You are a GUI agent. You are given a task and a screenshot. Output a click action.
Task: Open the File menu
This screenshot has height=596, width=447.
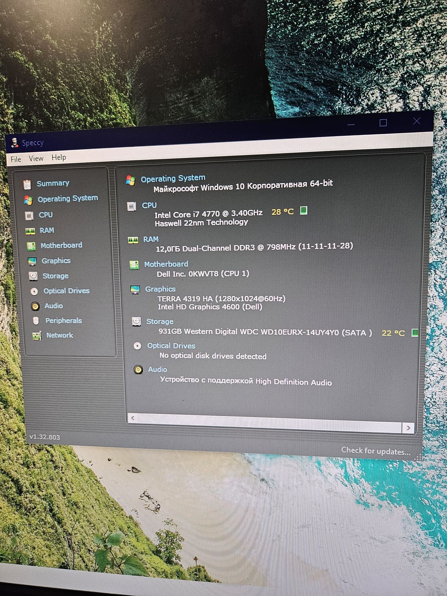16,159
